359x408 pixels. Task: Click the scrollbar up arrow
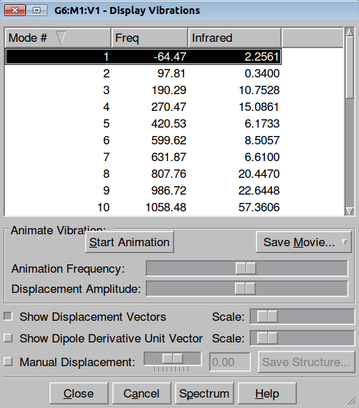tap(349, 32)
